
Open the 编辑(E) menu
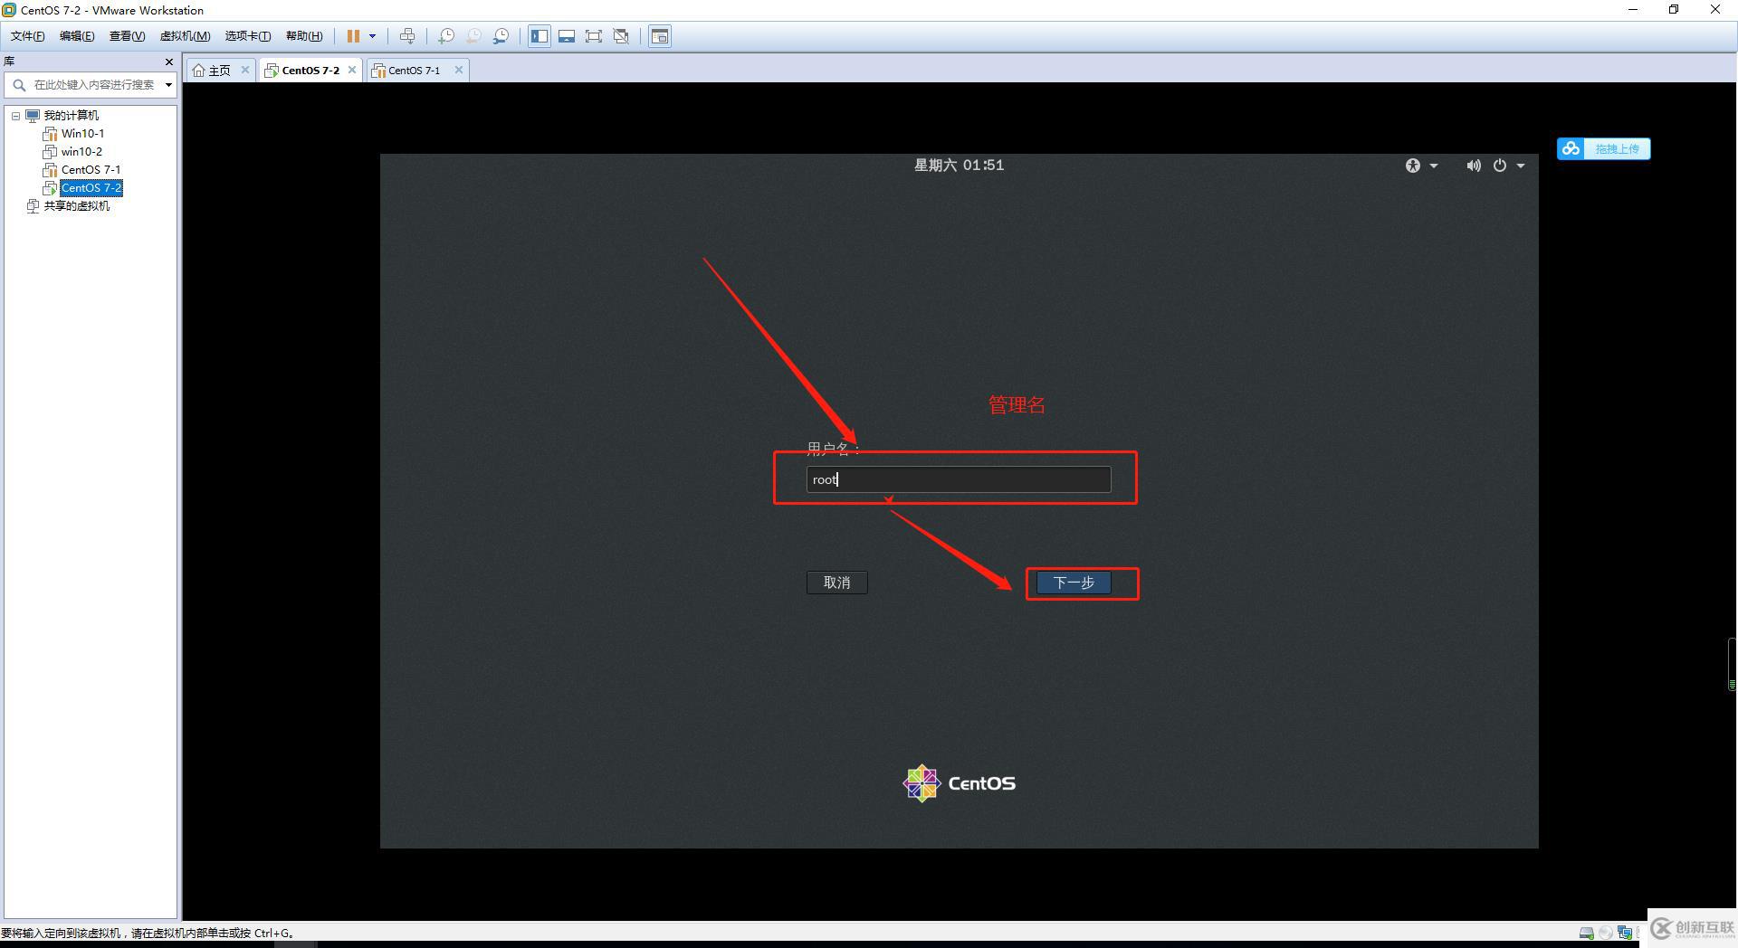77,36
